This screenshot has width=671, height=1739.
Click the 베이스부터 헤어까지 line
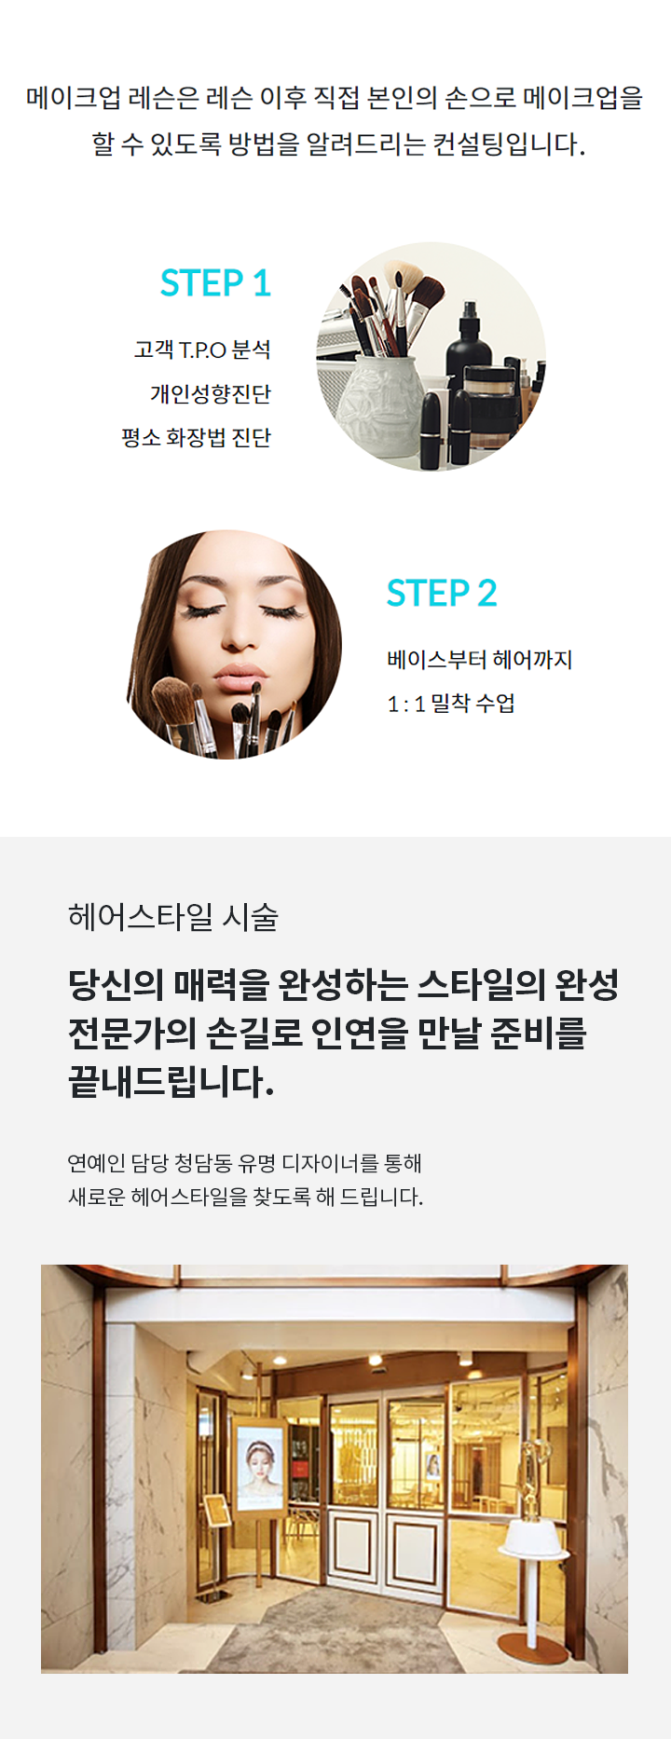480,660
